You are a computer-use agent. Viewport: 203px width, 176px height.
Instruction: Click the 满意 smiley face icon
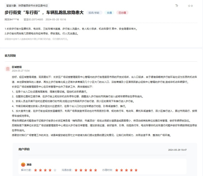pyautogui.click(x=23, y=165)
